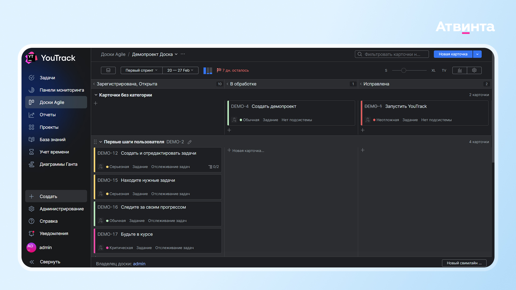Grab the swimlane drag handle for Первые шаги пользователя

point(95,142)
